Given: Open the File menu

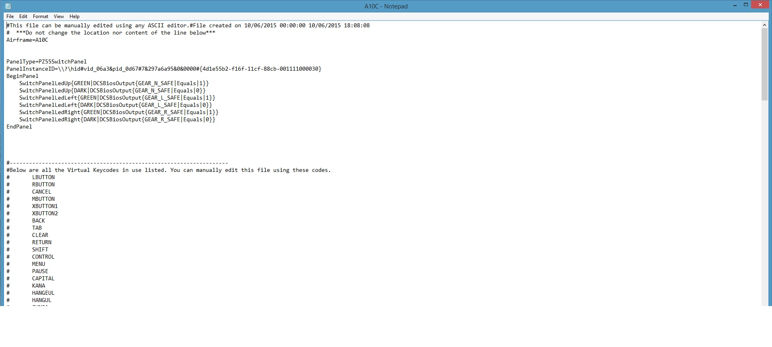Looking at the screenshot, I should (x=10, y=16).
